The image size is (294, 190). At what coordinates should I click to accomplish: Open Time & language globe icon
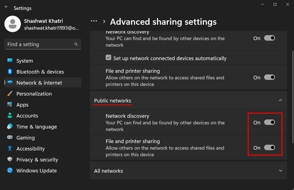[10, 127]
